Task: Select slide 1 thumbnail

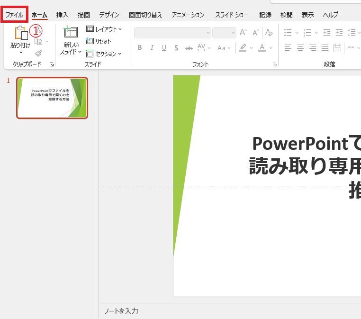Action: pos(52,98)
